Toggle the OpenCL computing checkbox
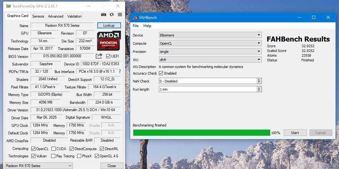339x169 pixels. click(33, 149)
